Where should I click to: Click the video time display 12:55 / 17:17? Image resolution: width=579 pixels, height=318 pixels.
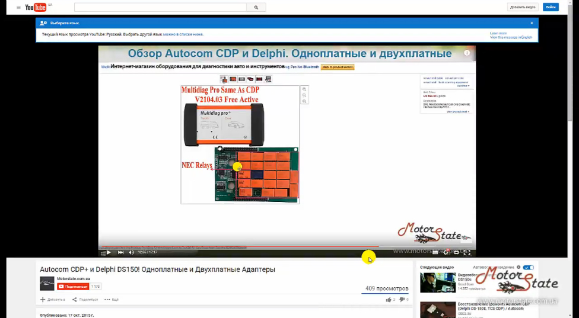pyautogui.click(x=147, y=252)
